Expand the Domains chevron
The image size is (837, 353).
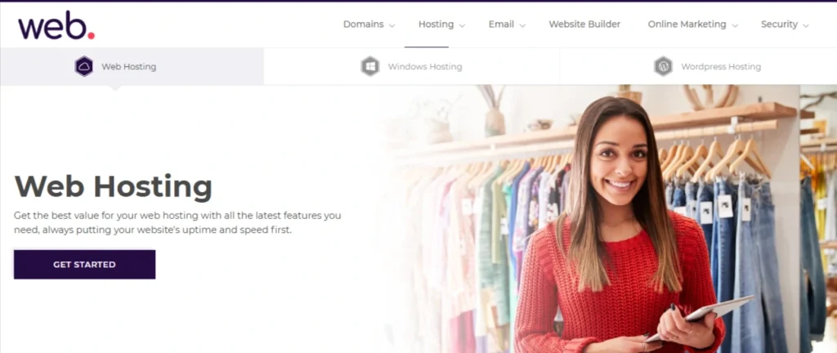point(392,25)
